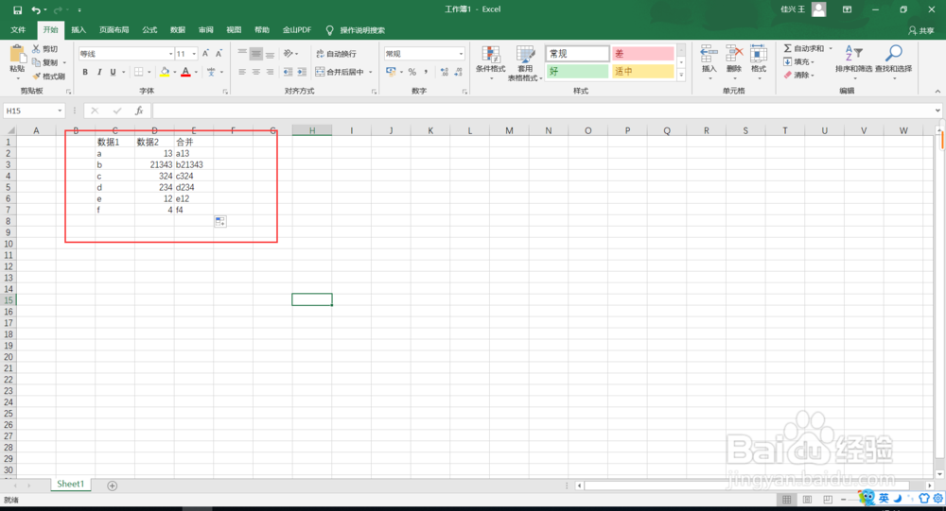Expand the cell styles gallery

[x=681, y=76]
